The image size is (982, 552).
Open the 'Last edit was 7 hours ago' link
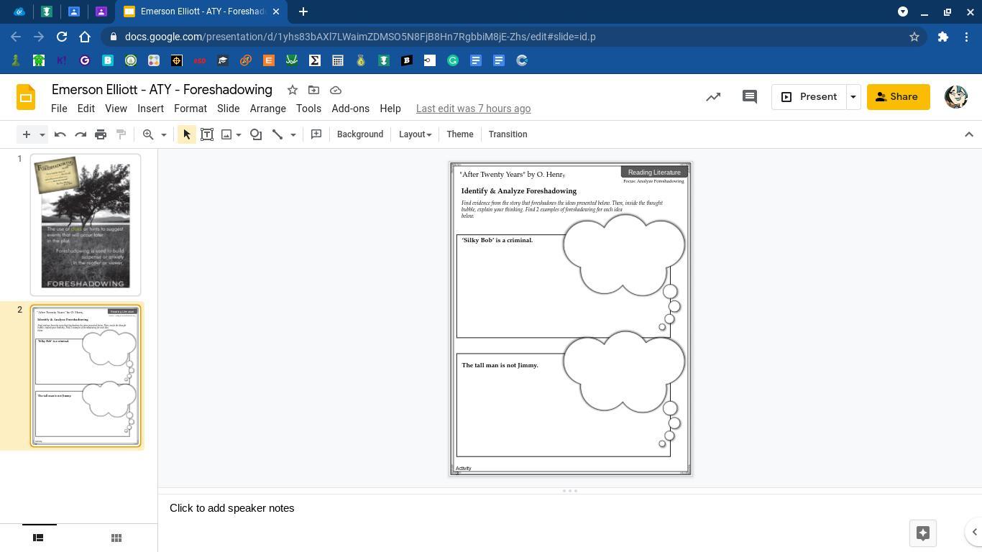coord(473,109)
